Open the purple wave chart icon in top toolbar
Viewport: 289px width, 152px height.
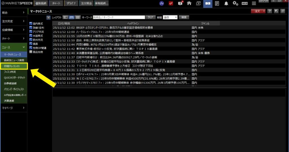point(162,3)
